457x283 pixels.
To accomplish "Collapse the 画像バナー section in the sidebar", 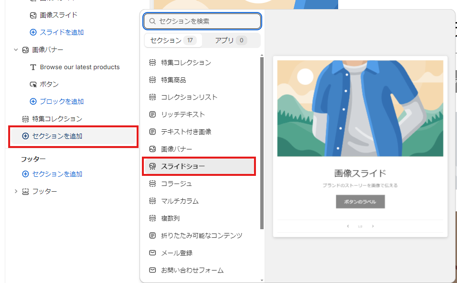I will [x=16, y=49].
